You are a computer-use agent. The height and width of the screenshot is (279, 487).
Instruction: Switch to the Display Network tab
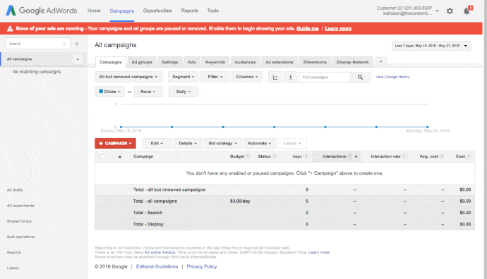tap(352, 62)
